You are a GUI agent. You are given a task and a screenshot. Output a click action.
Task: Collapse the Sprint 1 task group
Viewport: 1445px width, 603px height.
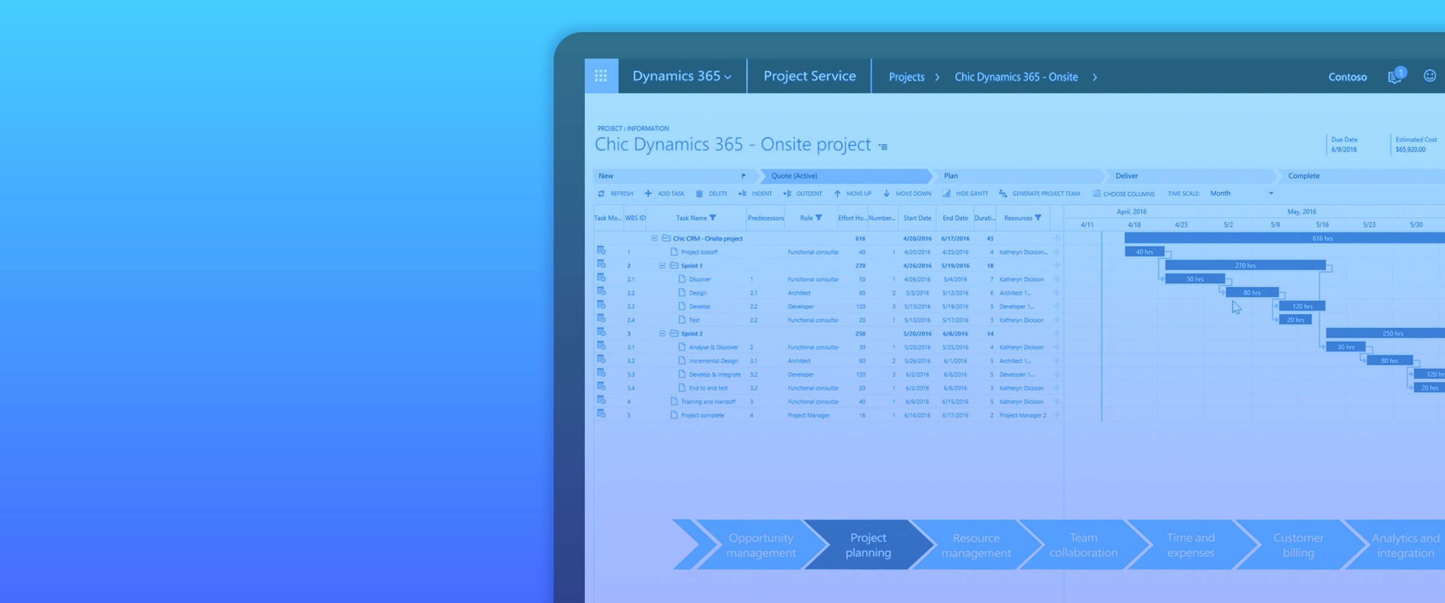point(662,265)
